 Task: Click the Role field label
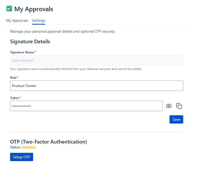[13, 78]
